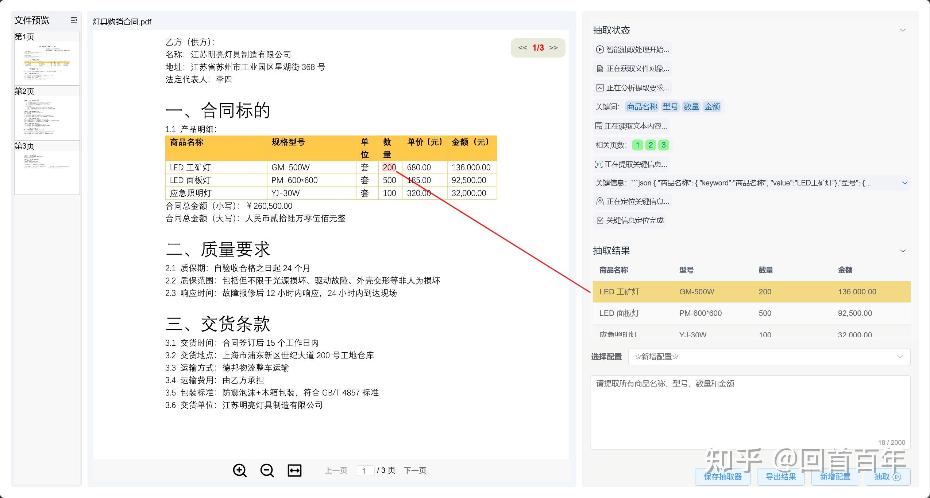Zoom in on the contract document
This screenshot has width=930, height=498.
[240, 470]
